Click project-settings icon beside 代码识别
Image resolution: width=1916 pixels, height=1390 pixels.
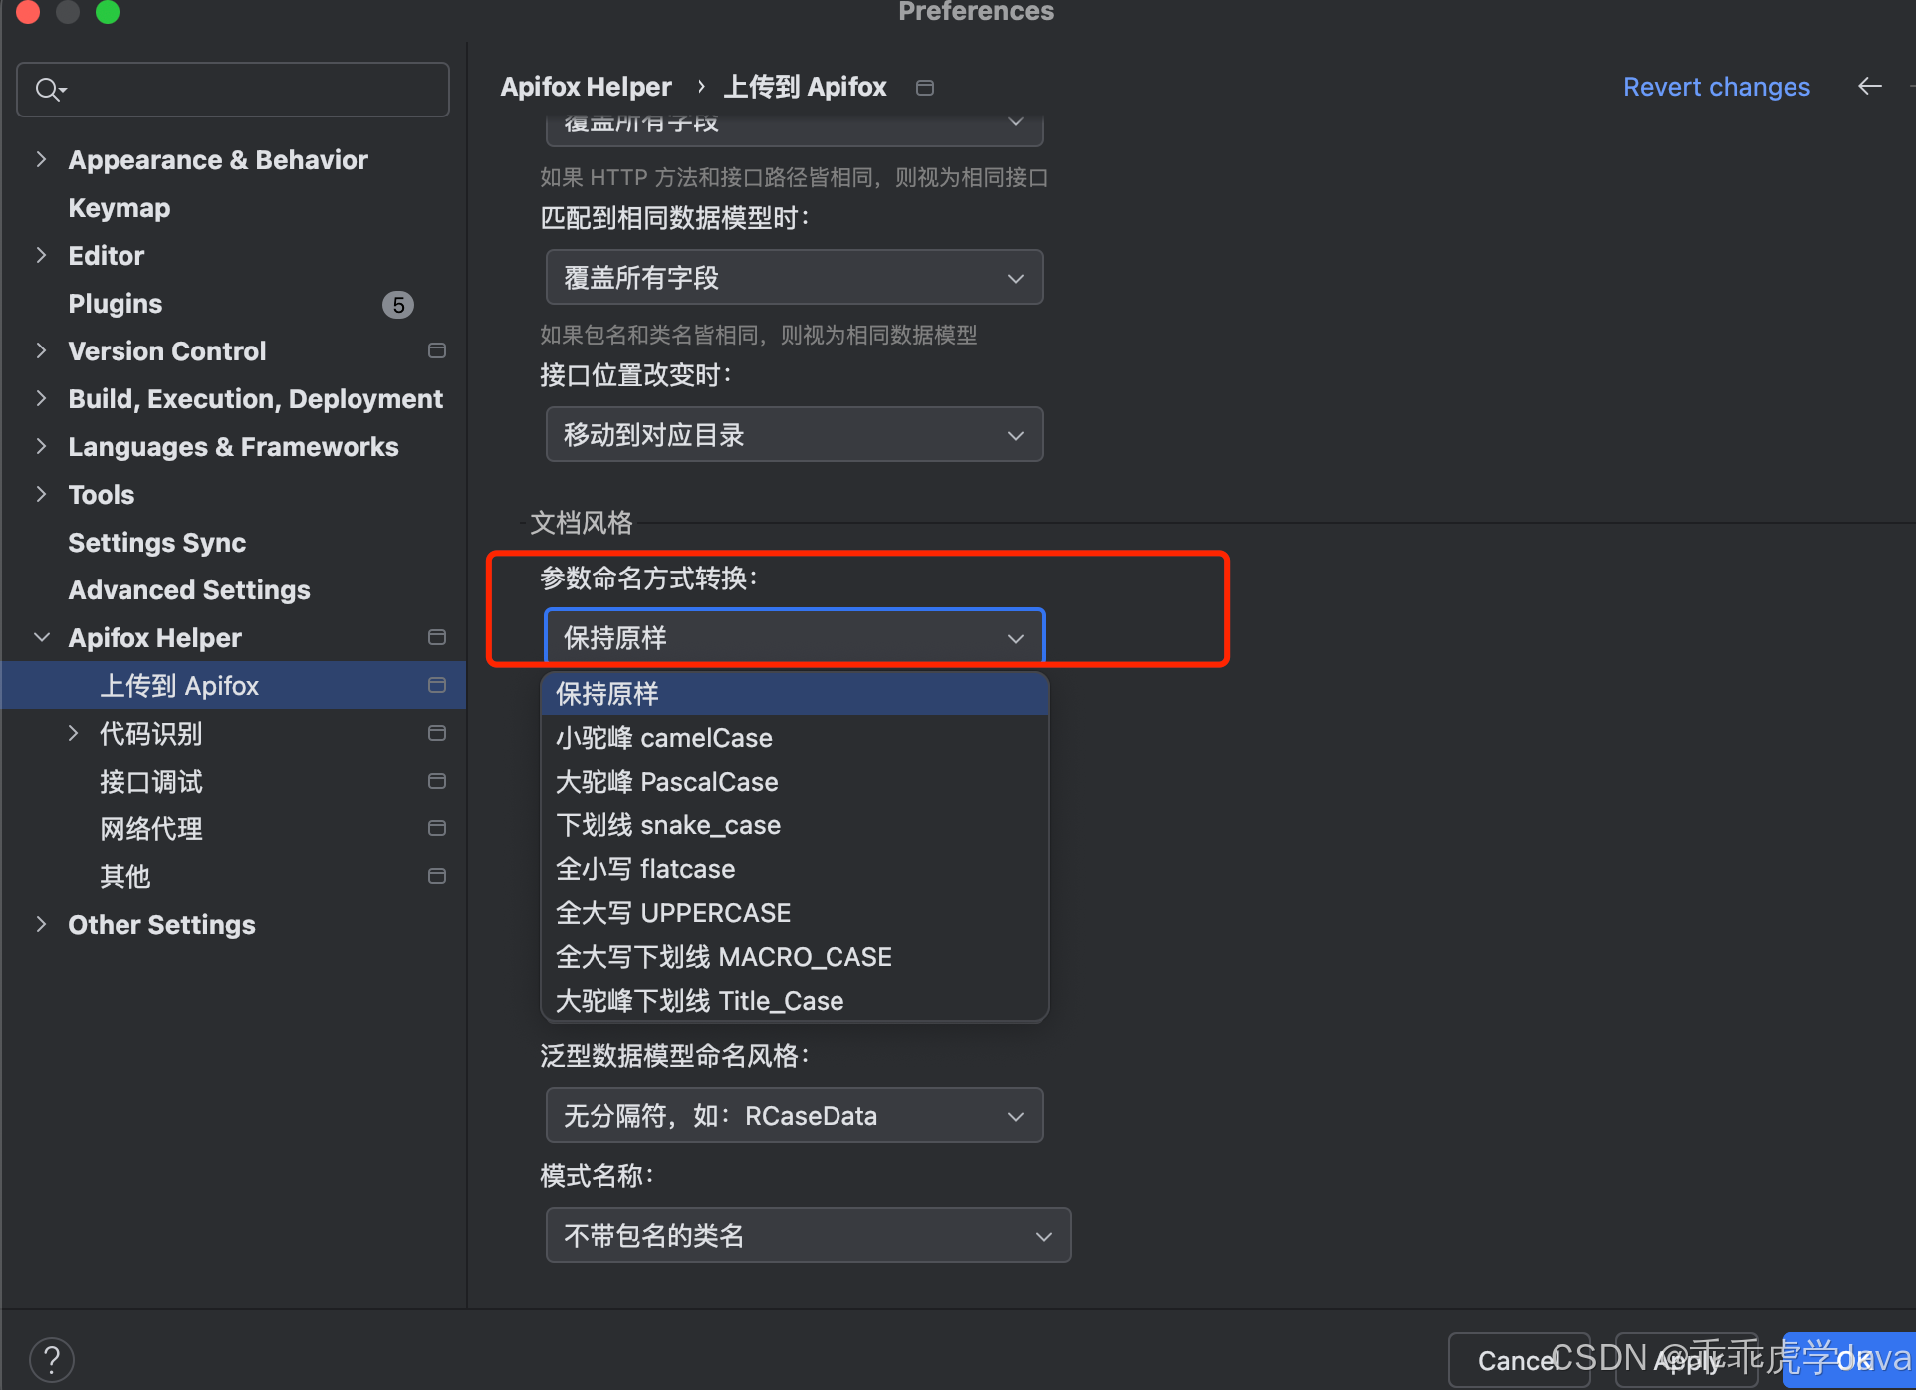tap(436, 733)
